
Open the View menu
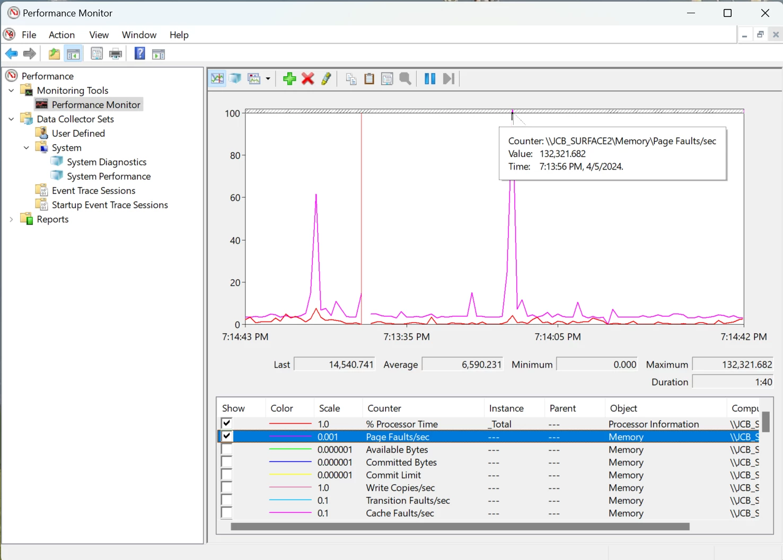point(99,35)
